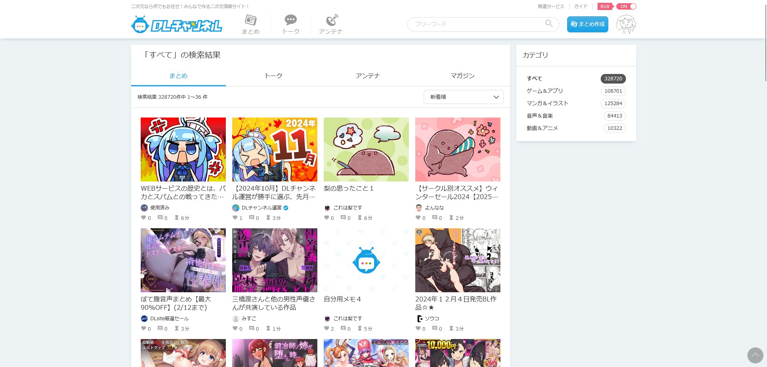This screenshot has height=367, width=767.
Task: Open 三橋渡さんと他の男性声優 article title
Action: (x=274, y=303)
